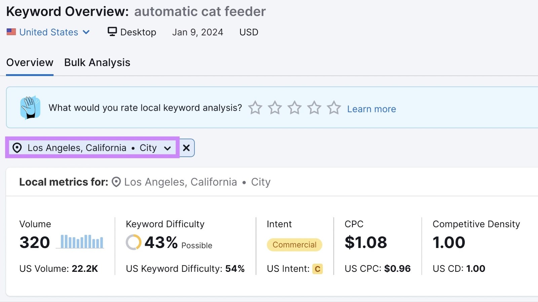Select the first rating star
The image size is (538, 302).
255,107
